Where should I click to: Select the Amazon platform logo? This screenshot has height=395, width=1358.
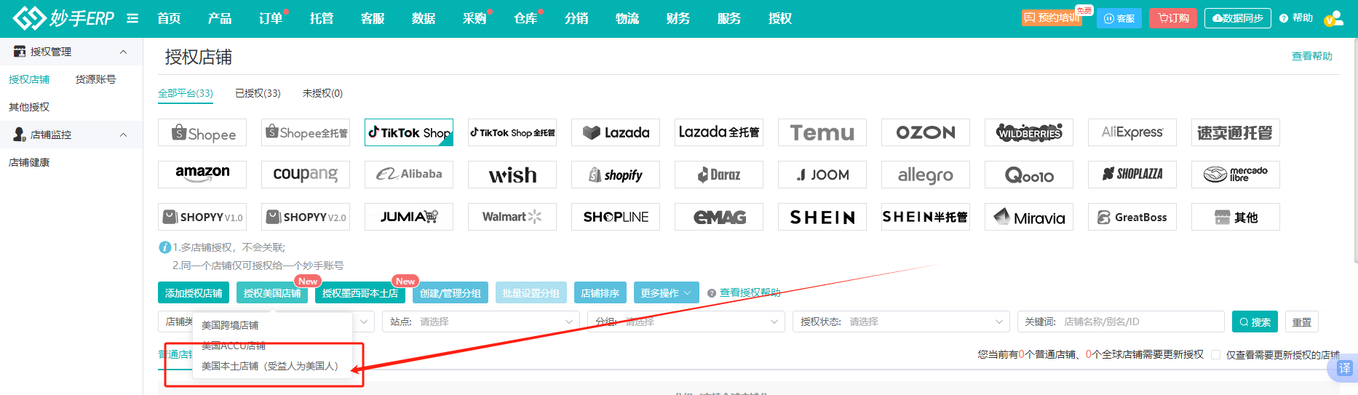tap(202, 175)
